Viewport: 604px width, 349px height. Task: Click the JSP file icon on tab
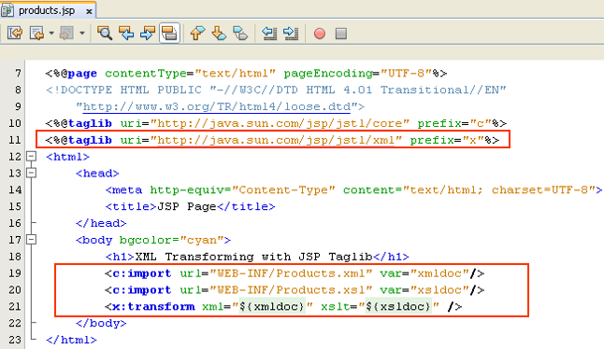pos(7,10)
